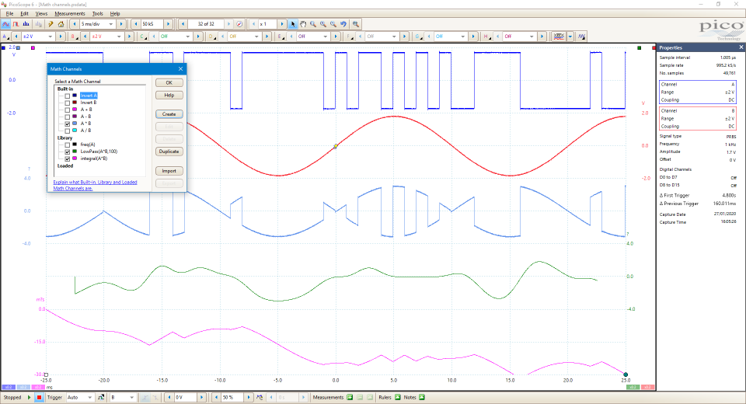Image resolution: width=746 pixels, height=404 pixels.
Task: Open advanced trigger settings icon
Action: (101, 397)
